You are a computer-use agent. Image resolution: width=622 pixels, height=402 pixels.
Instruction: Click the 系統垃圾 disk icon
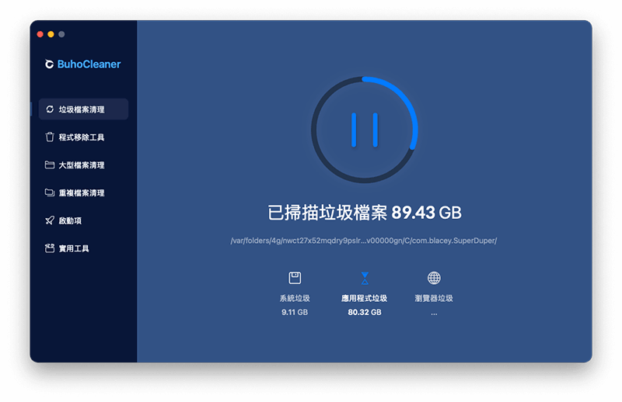(295, 278)
